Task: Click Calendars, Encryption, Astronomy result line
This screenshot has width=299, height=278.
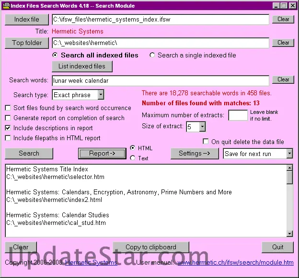Action: pyautogui.click(x=119, y=192)
